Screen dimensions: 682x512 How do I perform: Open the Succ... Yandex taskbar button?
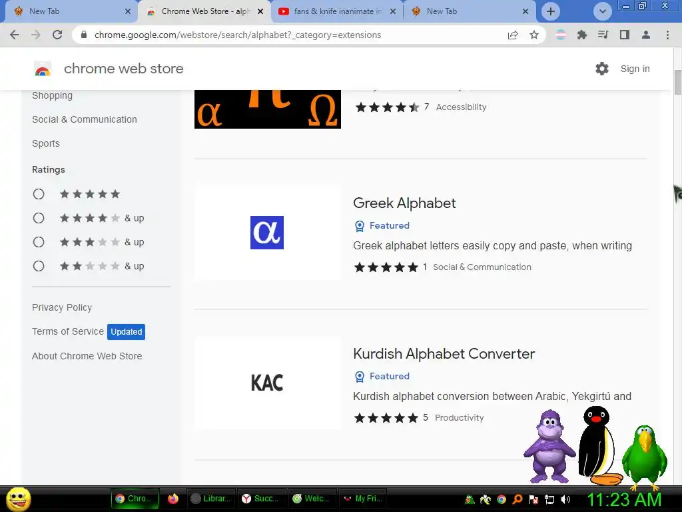tap(261, 499)
